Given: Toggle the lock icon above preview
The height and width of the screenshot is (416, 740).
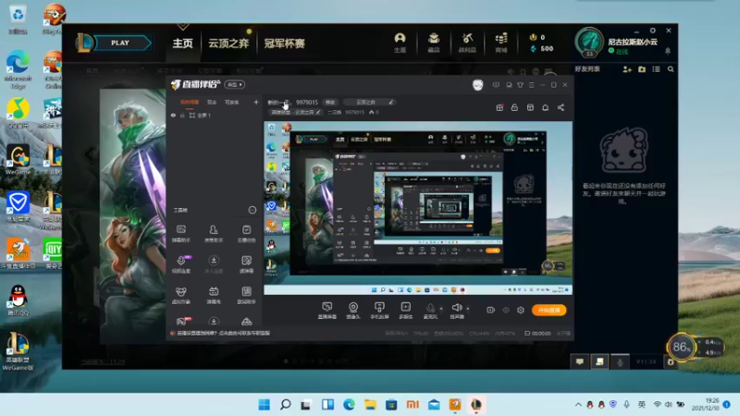Looking at the screenshot, I should coord(514,107).
